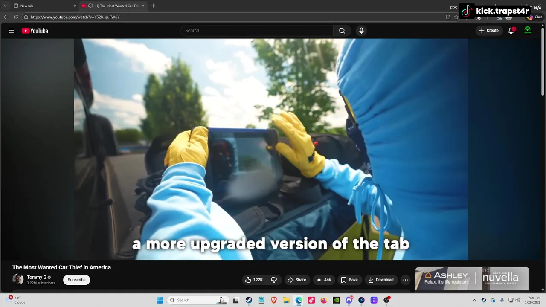Save video to a playlist

pyautogui.click(x=349, y=280)
